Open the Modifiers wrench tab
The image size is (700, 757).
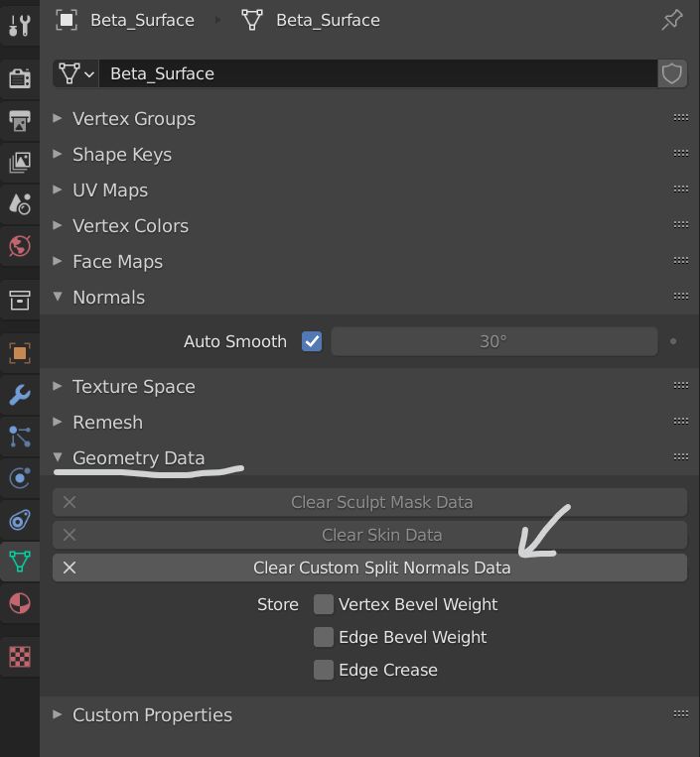tap(20, 395)
